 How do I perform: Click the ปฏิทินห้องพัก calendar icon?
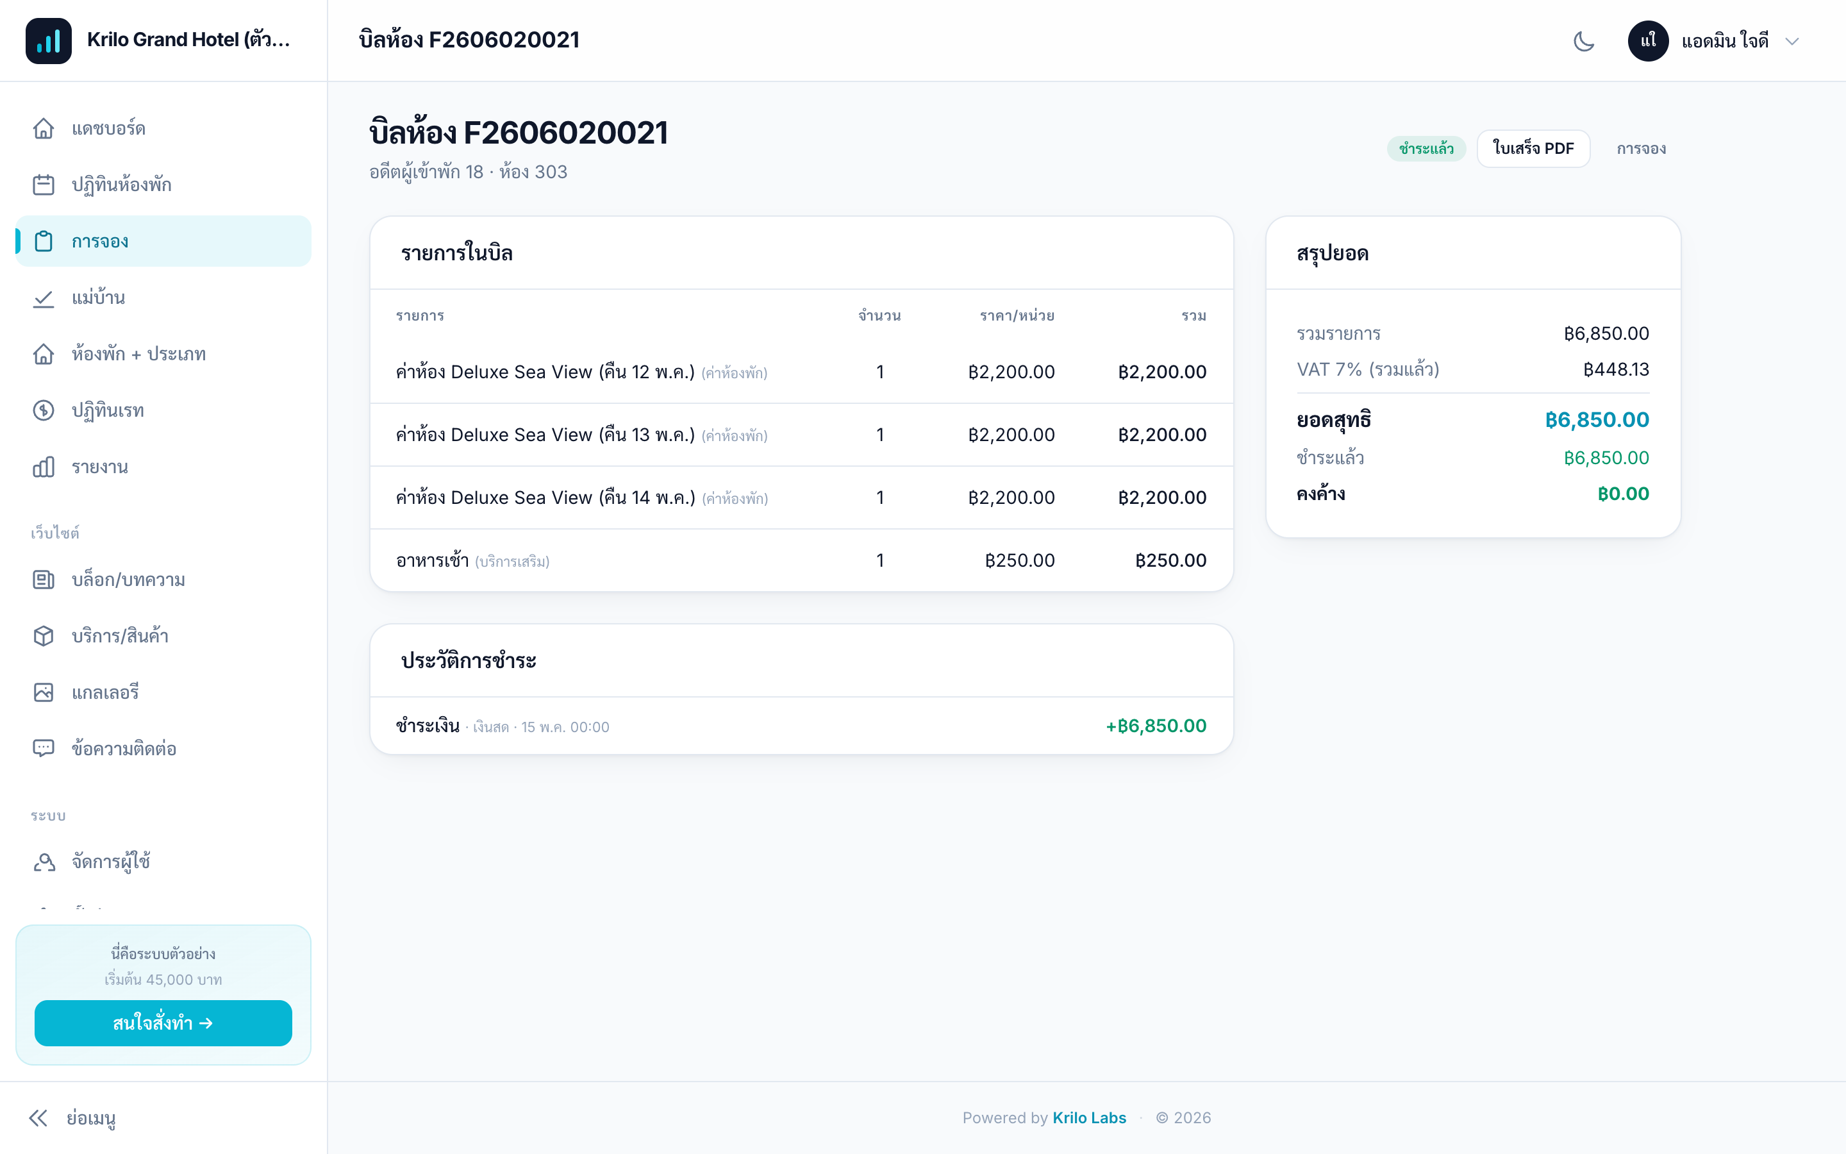pos(44,185)
